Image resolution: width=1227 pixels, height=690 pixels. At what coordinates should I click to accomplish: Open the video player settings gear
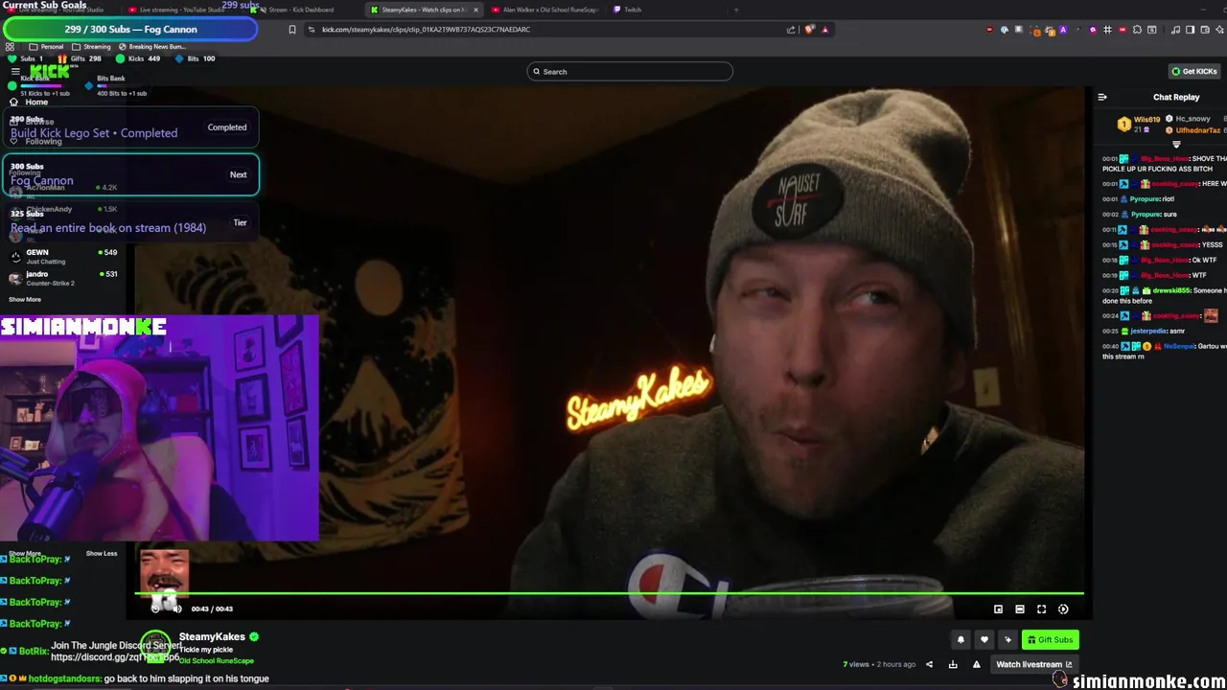point(1063,609)
